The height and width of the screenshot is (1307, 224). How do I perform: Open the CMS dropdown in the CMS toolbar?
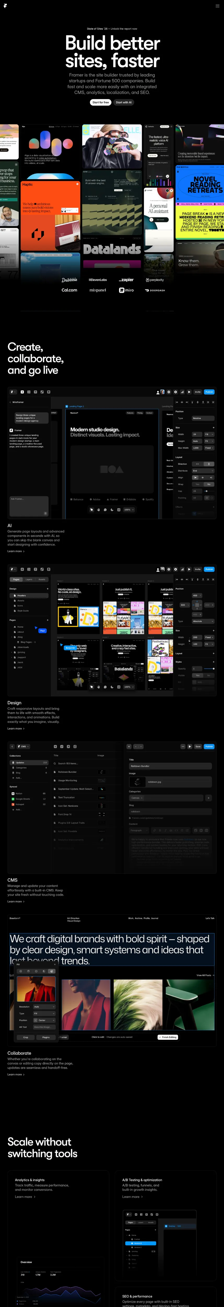tap(23, 746)
